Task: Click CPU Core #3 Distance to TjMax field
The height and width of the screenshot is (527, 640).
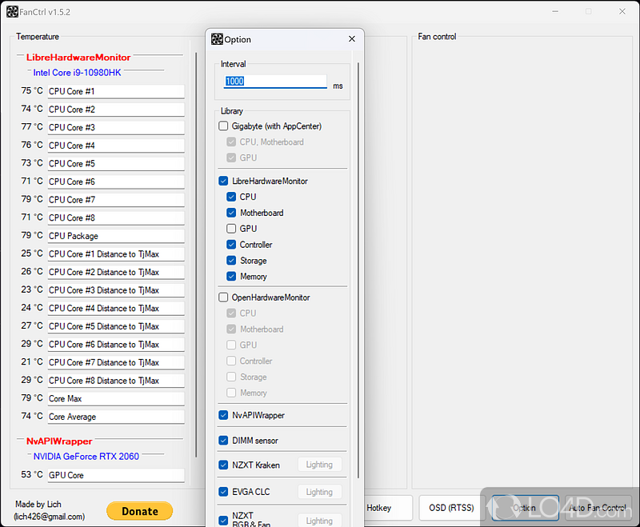Action: [x=116, y=290]
